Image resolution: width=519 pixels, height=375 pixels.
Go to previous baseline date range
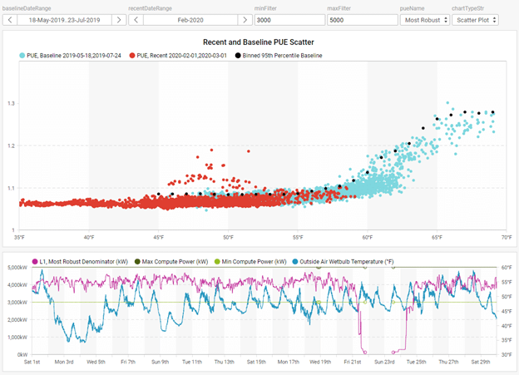coord(10,20)
